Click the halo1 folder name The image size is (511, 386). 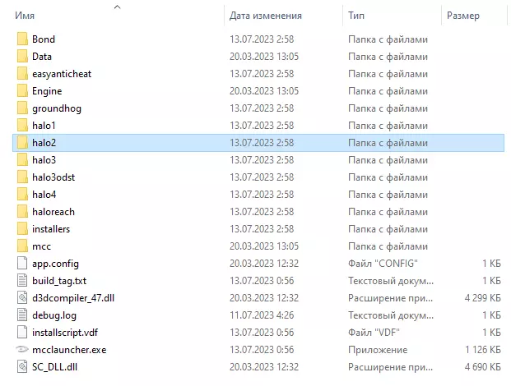coord(44,126)
